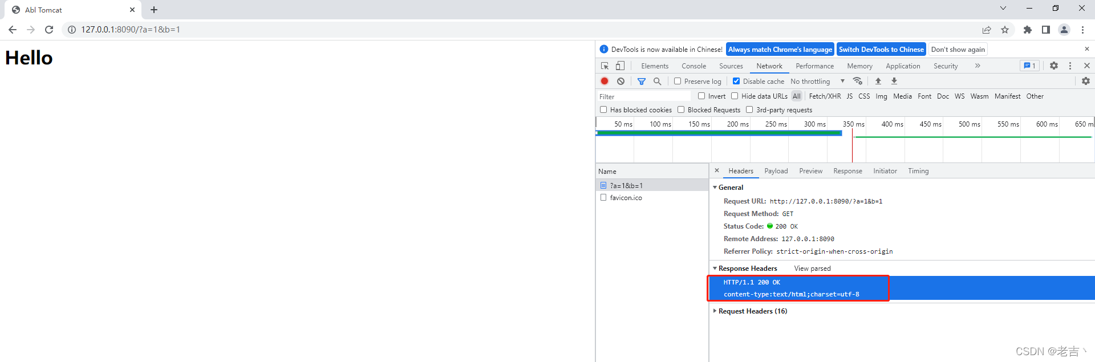
Task: Filter requests by JS
Action: [850, 96]
